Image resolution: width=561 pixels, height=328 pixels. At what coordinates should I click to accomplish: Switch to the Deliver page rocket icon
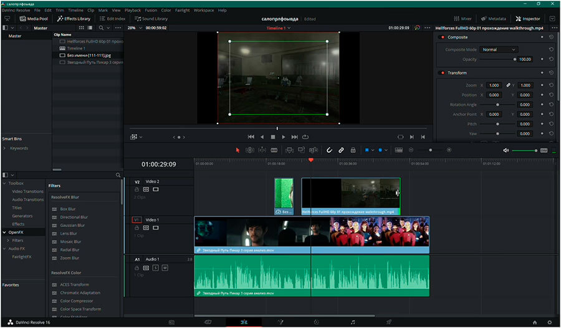tap(389, 322)
